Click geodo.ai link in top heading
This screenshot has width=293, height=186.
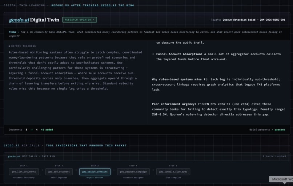point(108,5)
